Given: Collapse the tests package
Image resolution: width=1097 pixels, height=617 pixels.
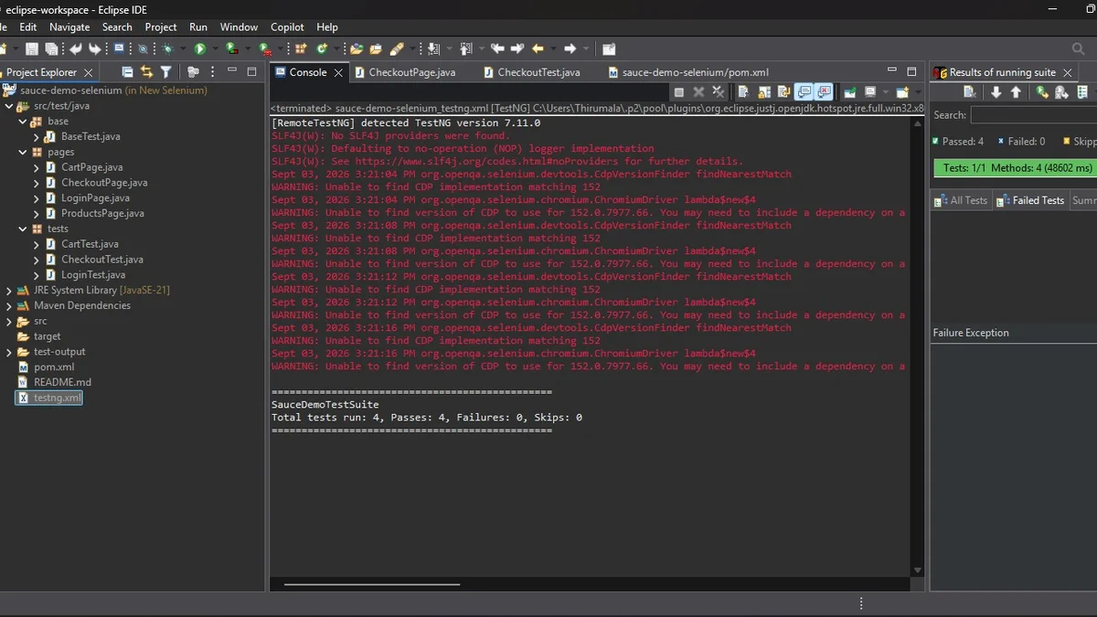Looking at the screenshot, I should 23,229.
